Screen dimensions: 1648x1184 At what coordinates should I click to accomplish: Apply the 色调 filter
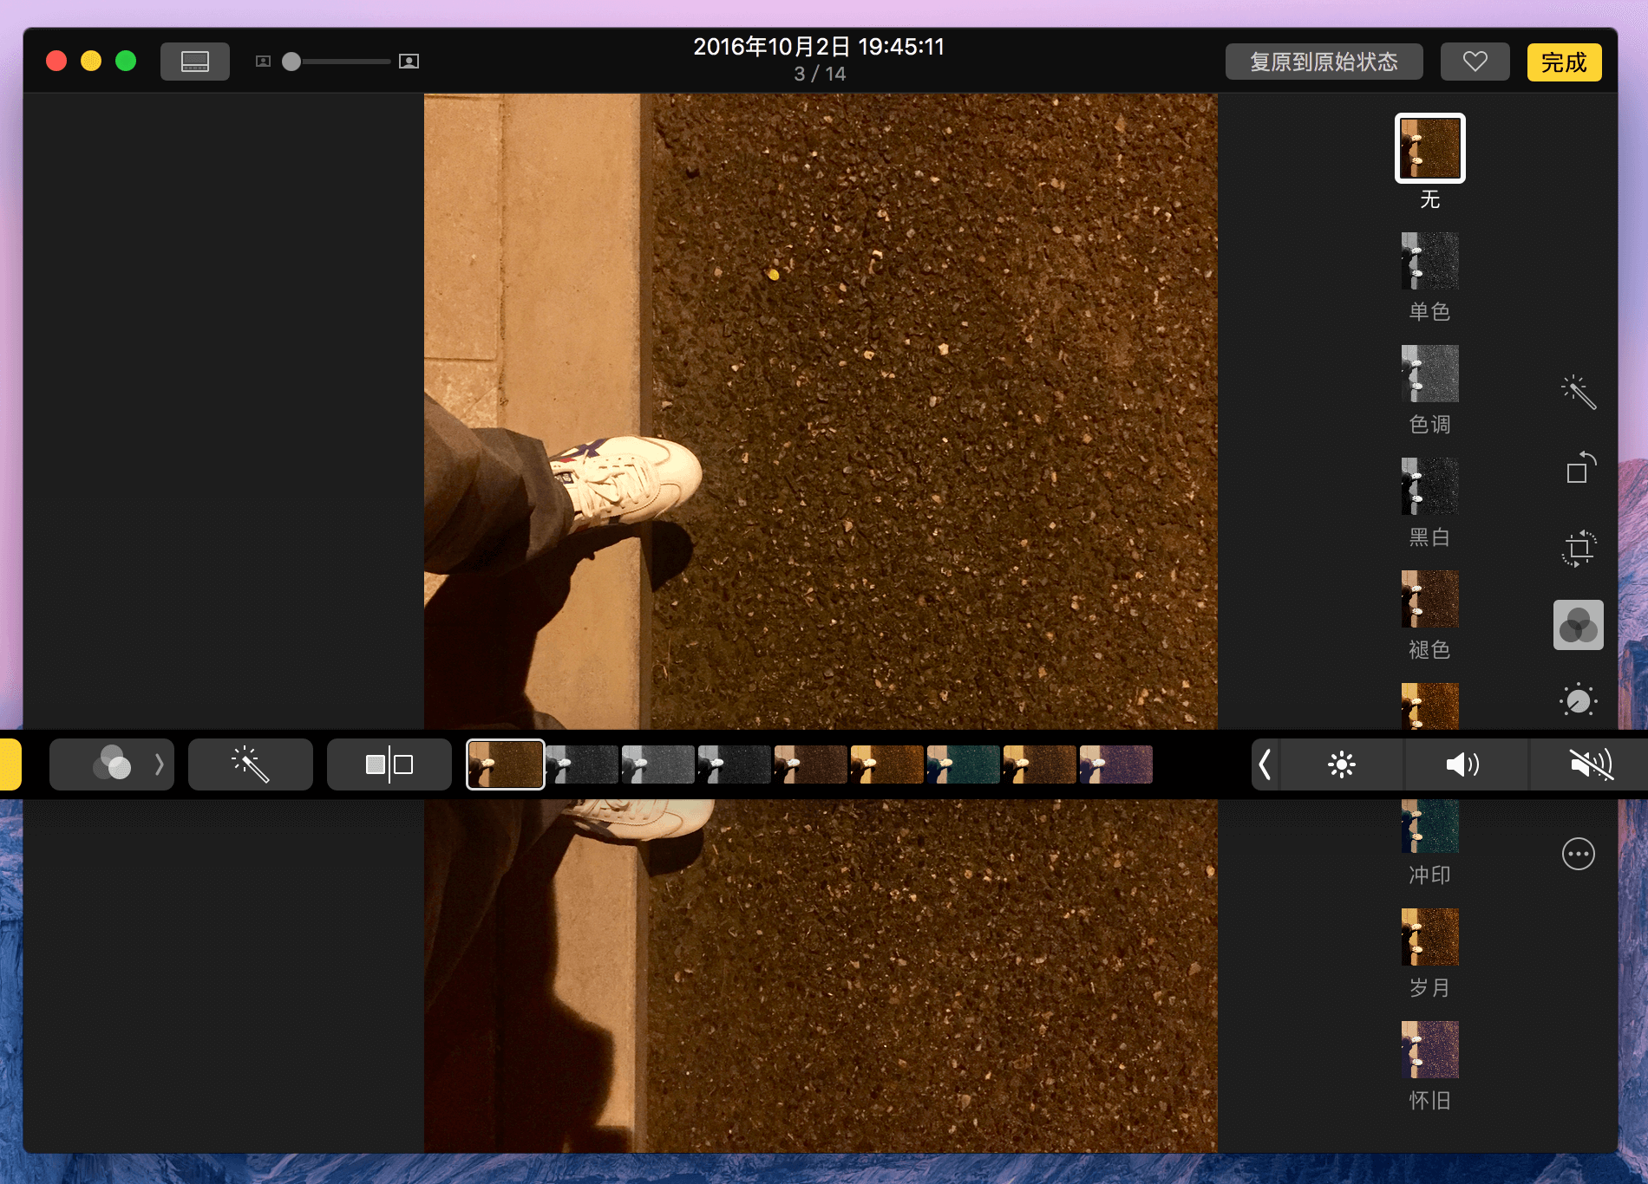1429,373
